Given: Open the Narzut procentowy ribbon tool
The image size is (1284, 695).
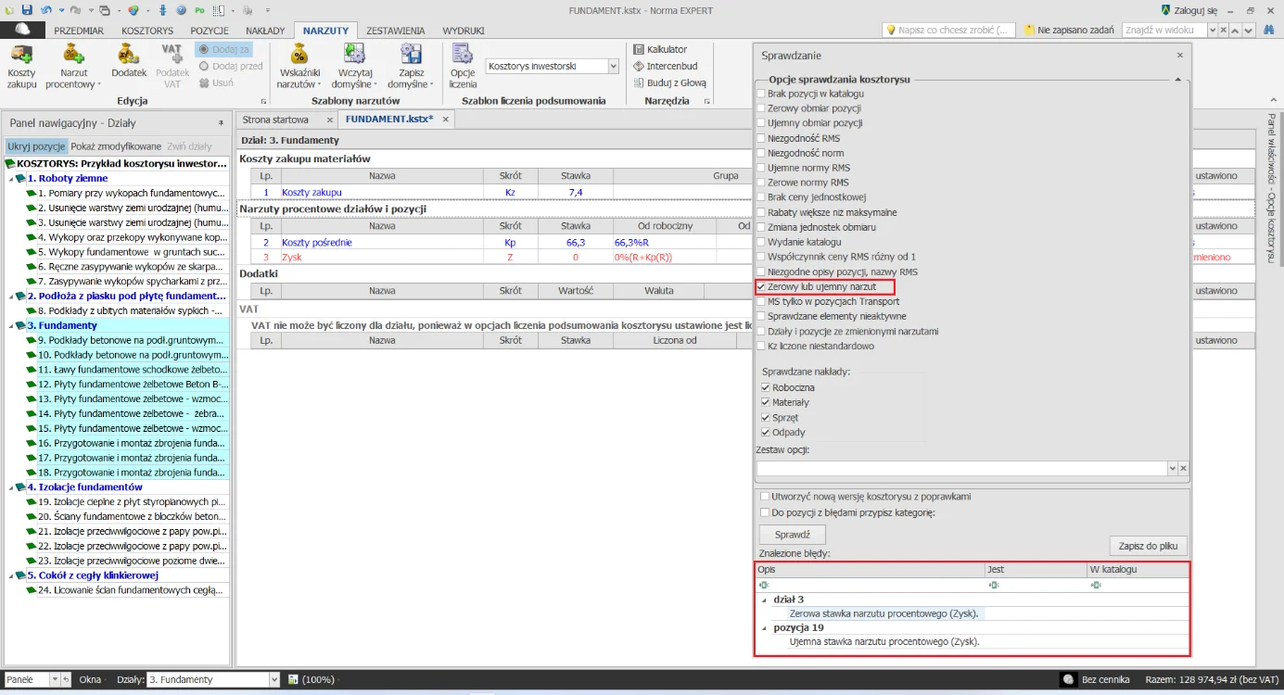Looking at the screenshot, I should (74, 57).
